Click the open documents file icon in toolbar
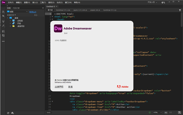Viewport: 183px width, 115px height. (x=3, y=12)
